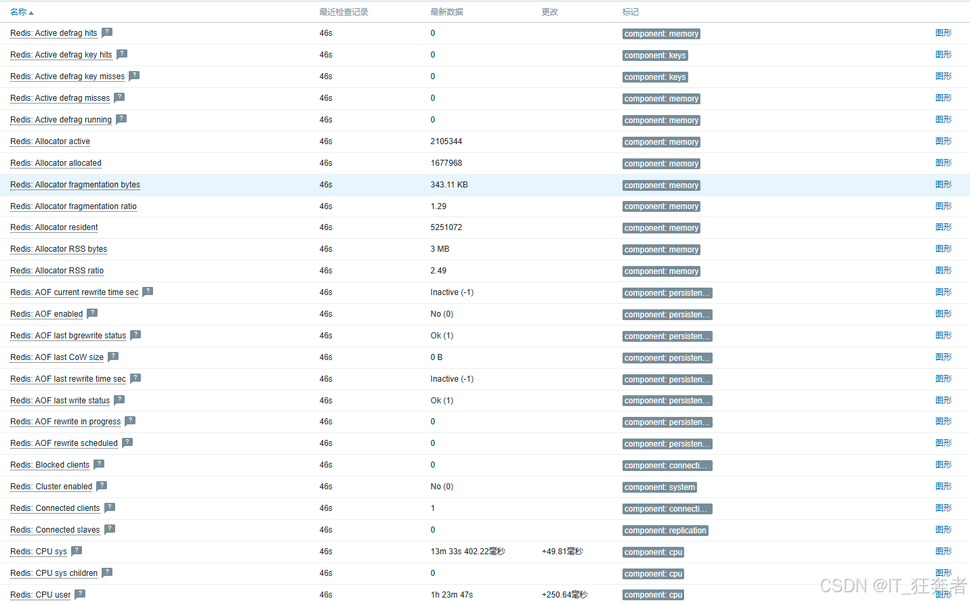Show help icon for AOF last CoW size
The image size is (970, 603).
click(113, 357)
